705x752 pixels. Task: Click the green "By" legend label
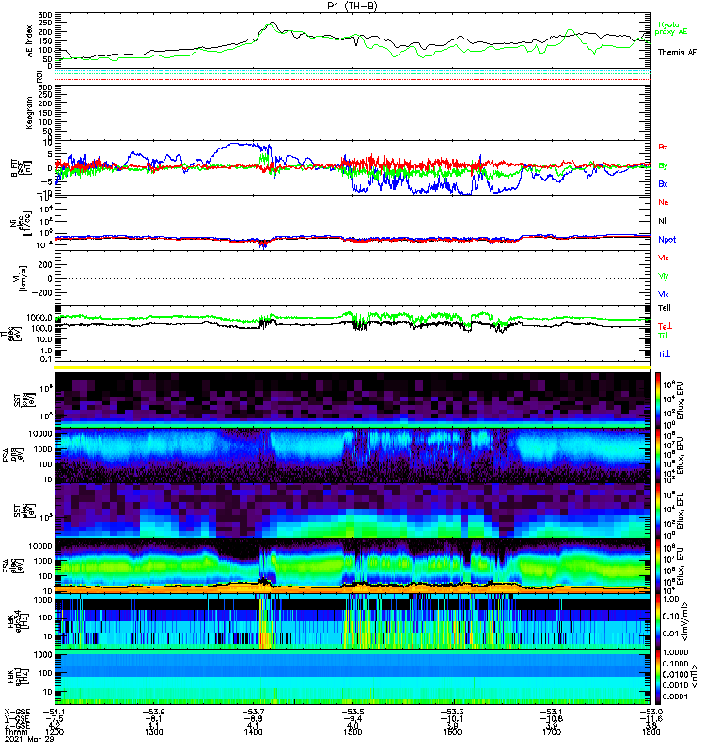[x=663, y=166]
